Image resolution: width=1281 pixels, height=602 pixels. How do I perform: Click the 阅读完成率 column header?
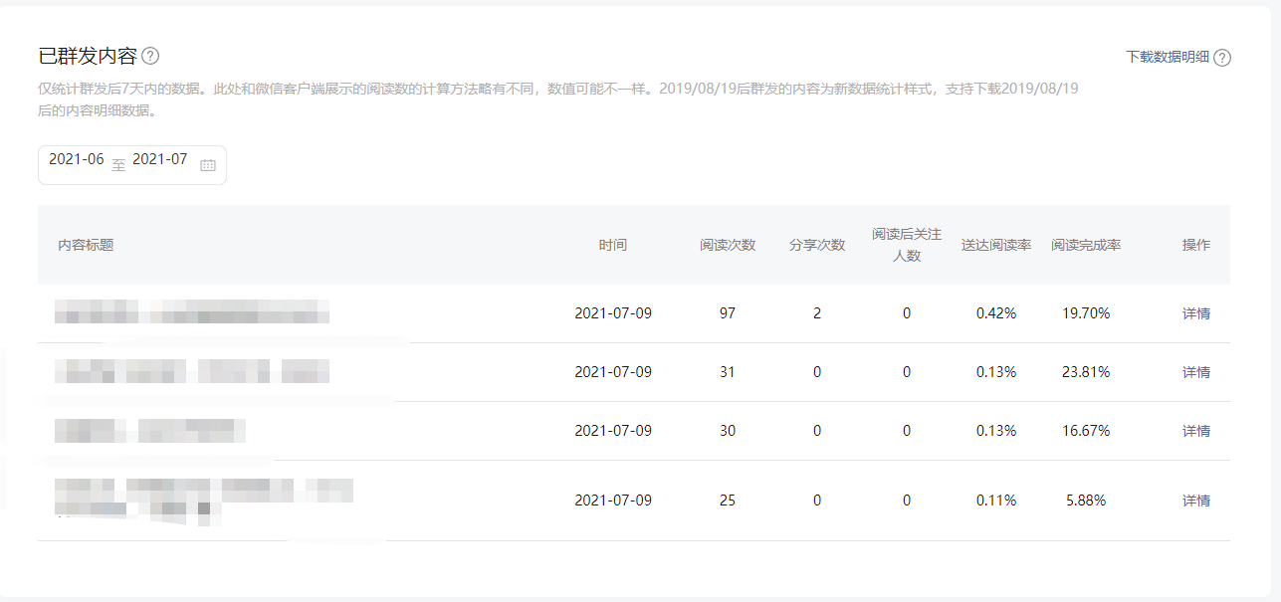pyautogui.click(x=1086, y=245)
